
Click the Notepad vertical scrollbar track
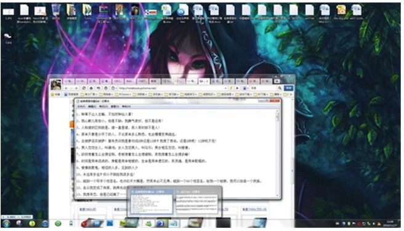coord(278,154)
